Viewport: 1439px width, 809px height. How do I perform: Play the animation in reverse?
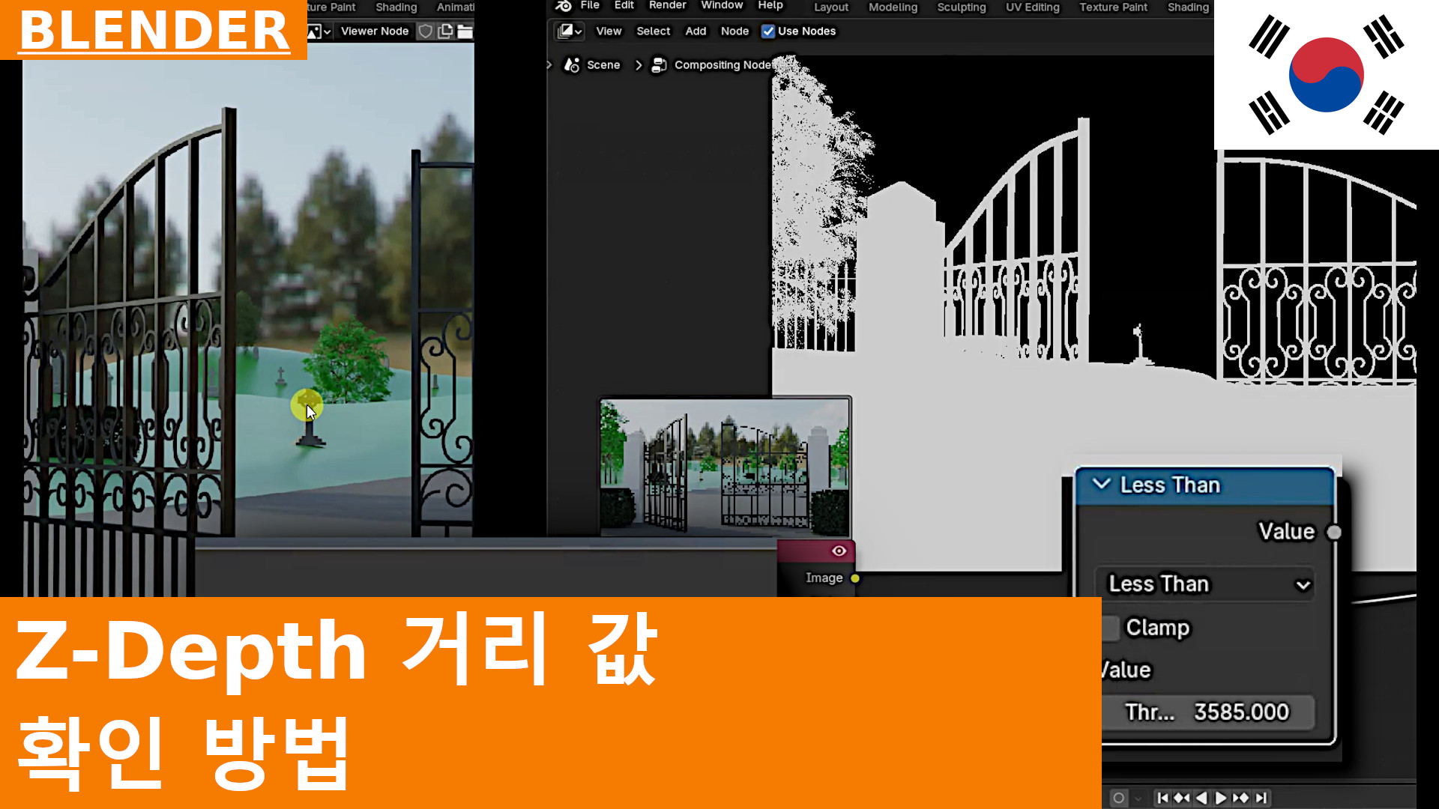click(1201, 799)
